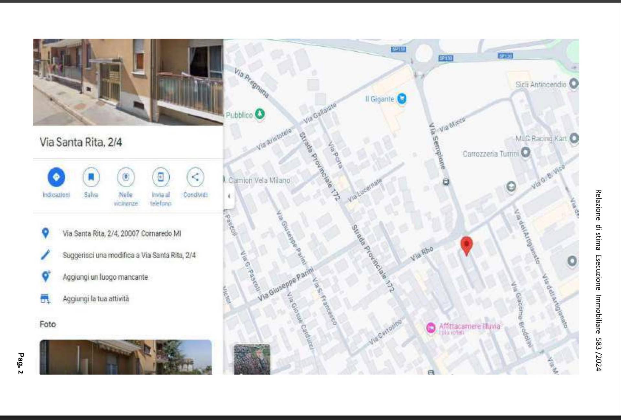Select Il Gigante shopping cart marker
621x420 pixels.
click(402, 98)
